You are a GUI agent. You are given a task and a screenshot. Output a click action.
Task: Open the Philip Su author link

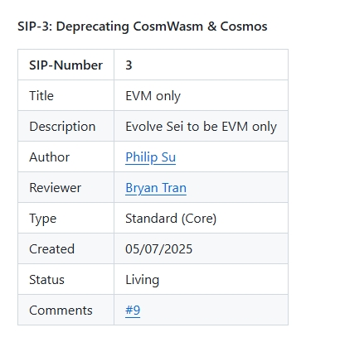[150, 157]
